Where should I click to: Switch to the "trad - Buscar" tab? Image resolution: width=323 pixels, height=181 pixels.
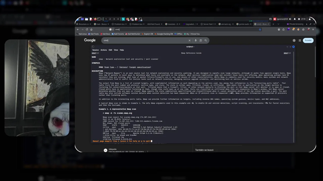tap(102, 24)
